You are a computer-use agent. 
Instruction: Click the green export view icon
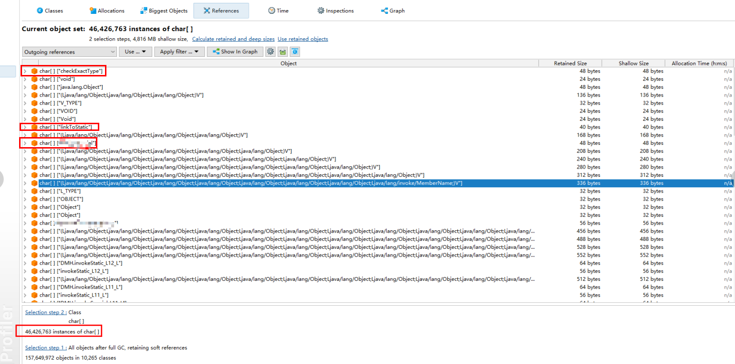pyautogui.click(x=283, y=52)
